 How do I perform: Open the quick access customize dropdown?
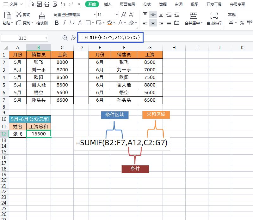click(x=79, y=4)
